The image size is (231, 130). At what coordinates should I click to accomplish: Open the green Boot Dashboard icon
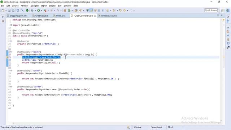(27, 10)
